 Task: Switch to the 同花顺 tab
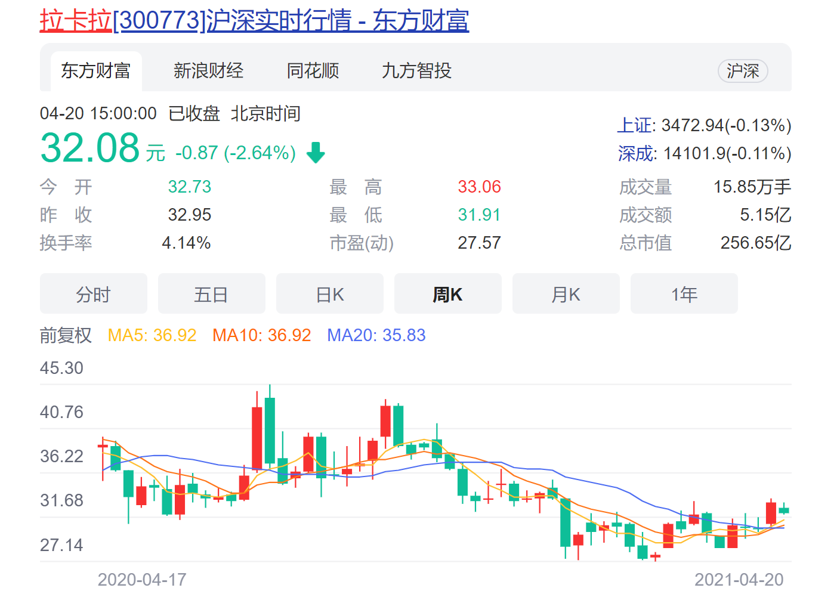click(x=313, y=71)
